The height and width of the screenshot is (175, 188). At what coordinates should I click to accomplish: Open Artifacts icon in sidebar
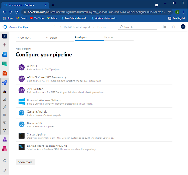[x=5, y=149]
